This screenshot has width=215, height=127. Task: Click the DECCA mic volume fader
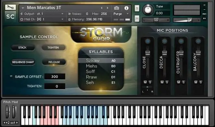[164, 54]
